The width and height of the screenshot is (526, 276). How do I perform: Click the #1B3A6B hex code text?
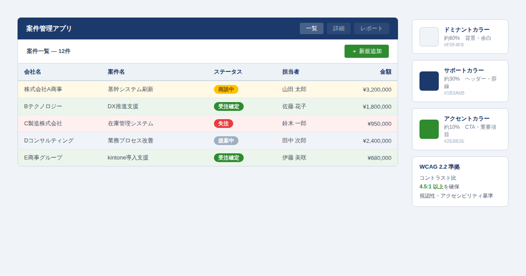(x=454, y=93)
